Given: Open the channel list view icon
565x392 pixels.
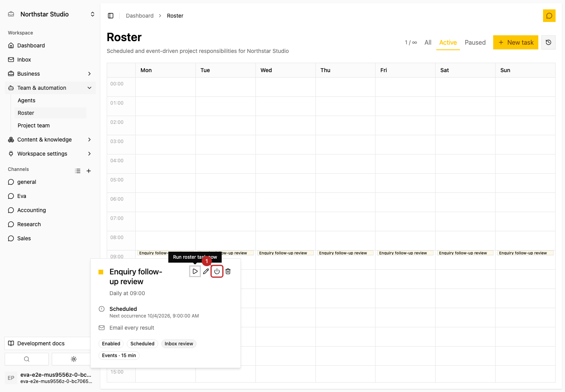Looking at the screenshot, I should [x=78, y=171].
